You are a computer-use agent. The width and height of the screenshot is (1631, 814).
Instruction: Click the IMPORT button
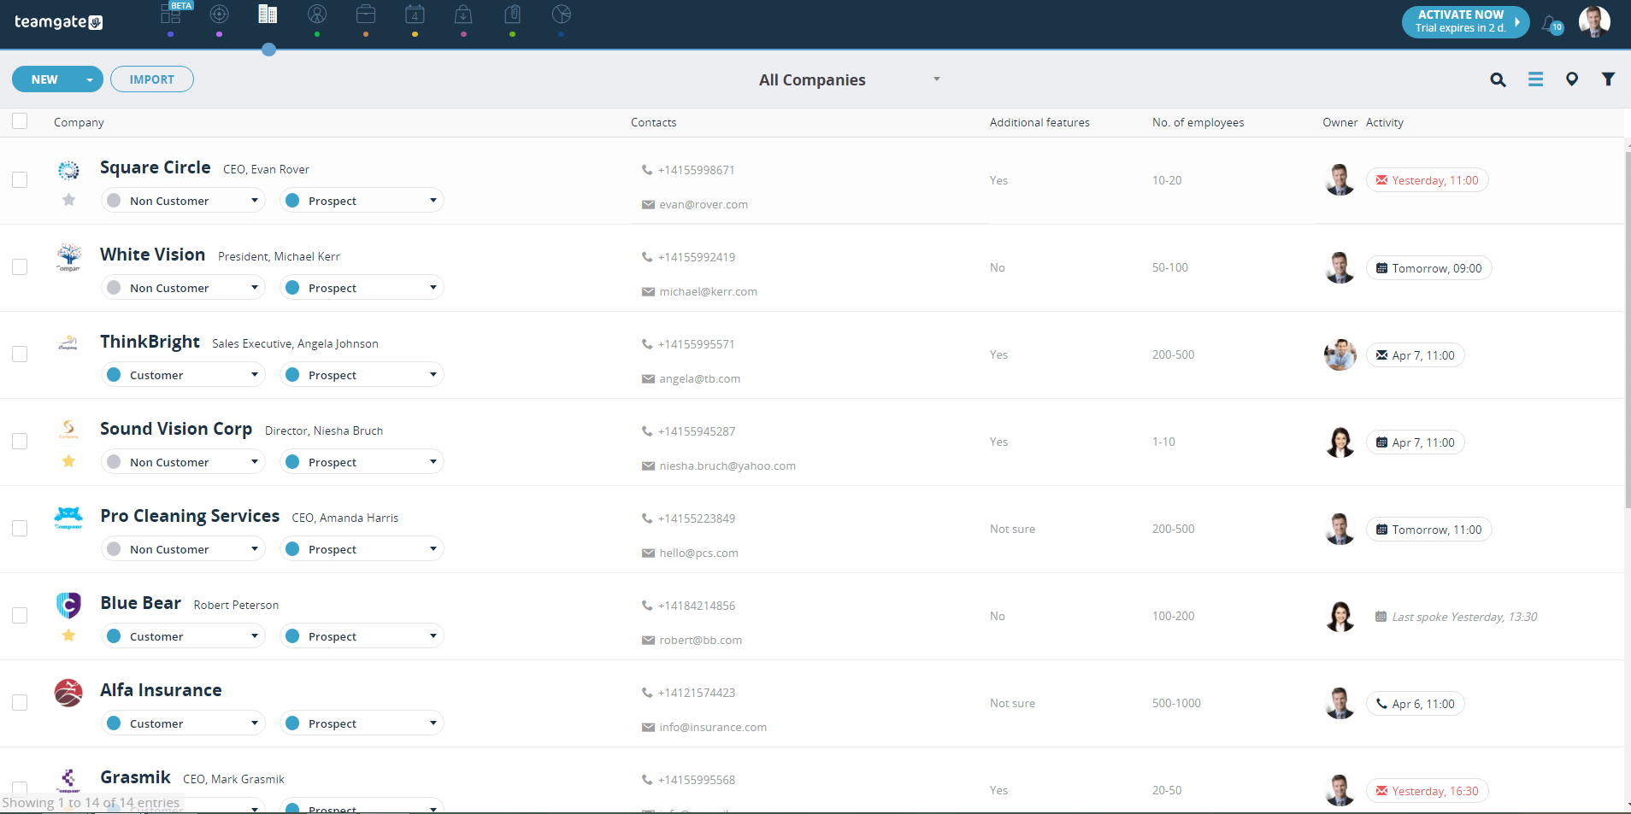152,79
